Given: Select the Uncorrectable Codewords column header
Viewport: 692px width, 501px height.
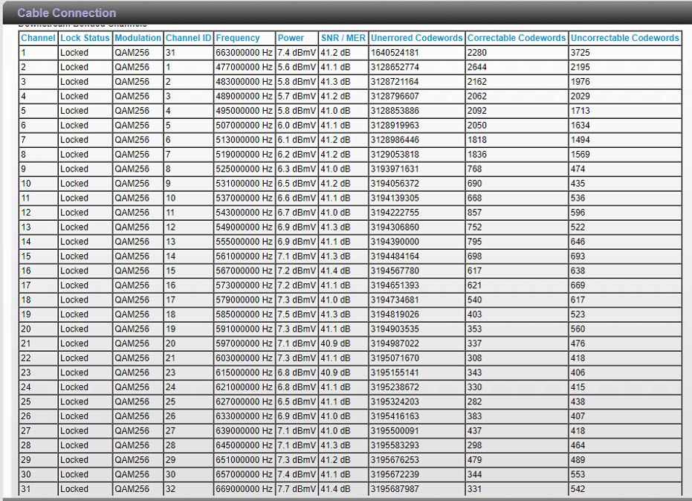Looking at the screenshot, I should tap(624, 38).
